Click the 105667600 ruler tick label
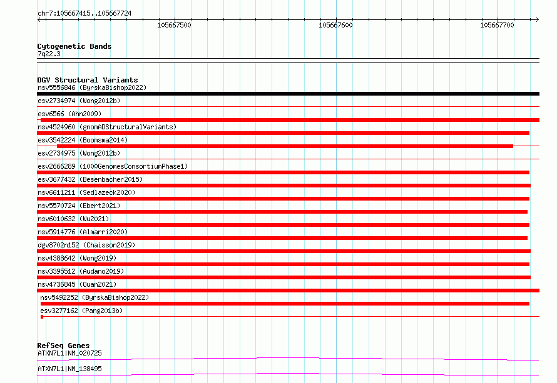 coord(335,25)
